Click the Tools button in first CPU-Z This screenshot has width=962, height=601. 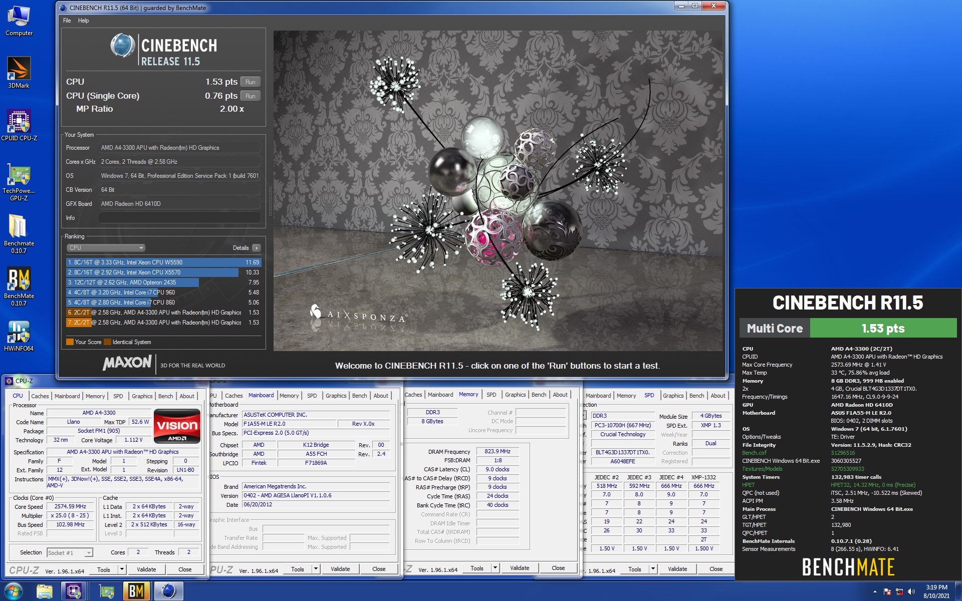(x=104, y=569)
